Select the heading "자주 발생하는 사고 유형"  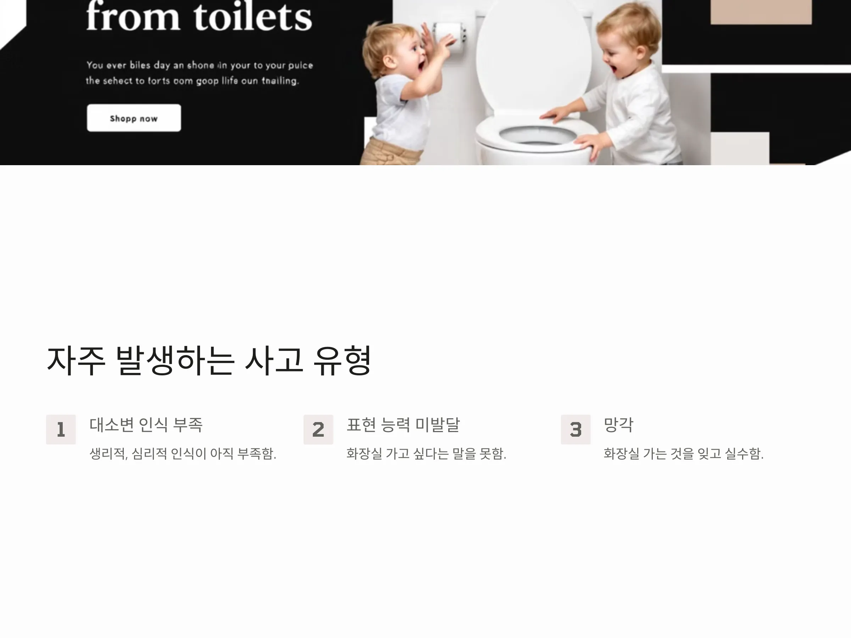tap(209, 360)
